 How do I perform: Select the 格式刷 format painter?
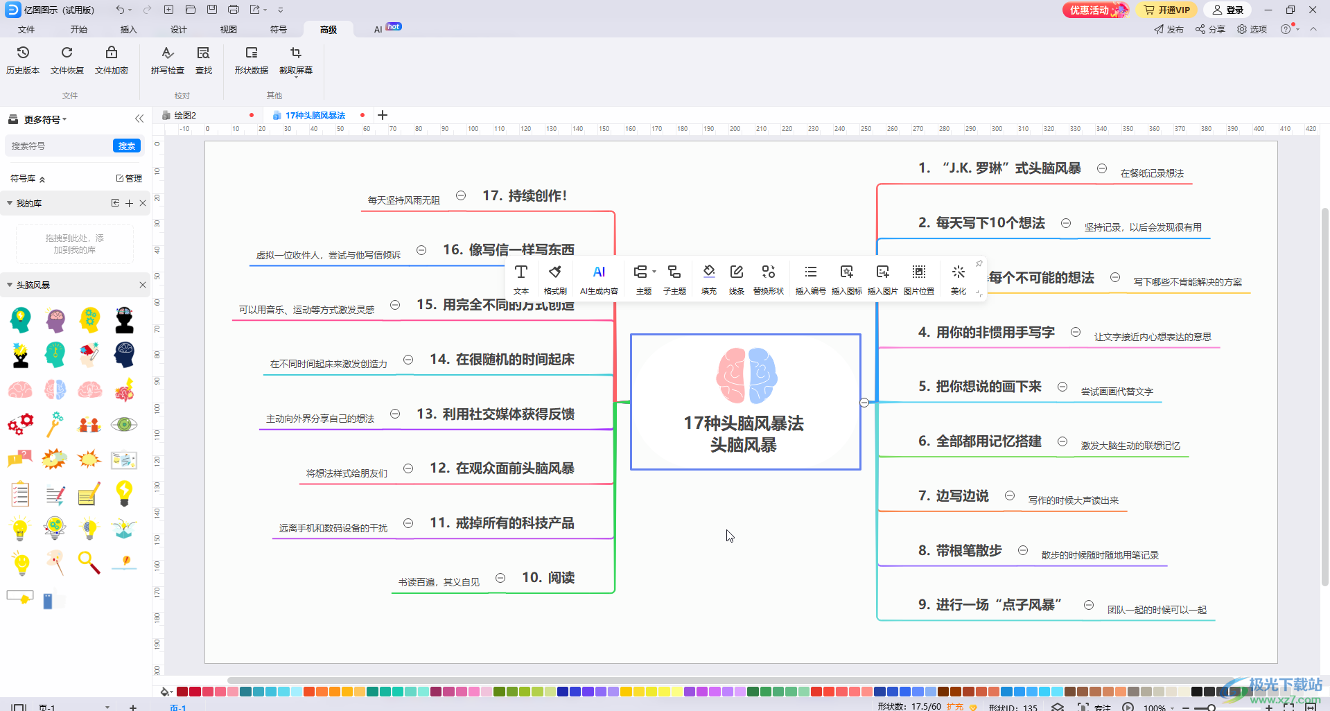click(555, 279)
